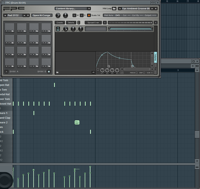200x189 pixels.
Task: Click the arrow icon in the sample view
Action: (x=93, y=72)
